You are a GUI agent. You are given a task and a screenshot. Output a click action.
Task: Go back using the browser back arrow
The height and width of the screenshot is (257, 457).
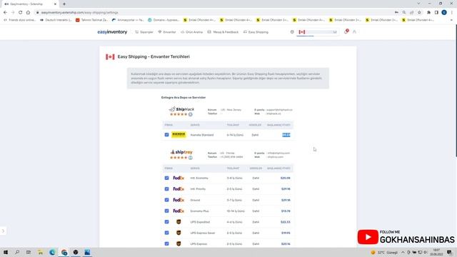point(5,13)
